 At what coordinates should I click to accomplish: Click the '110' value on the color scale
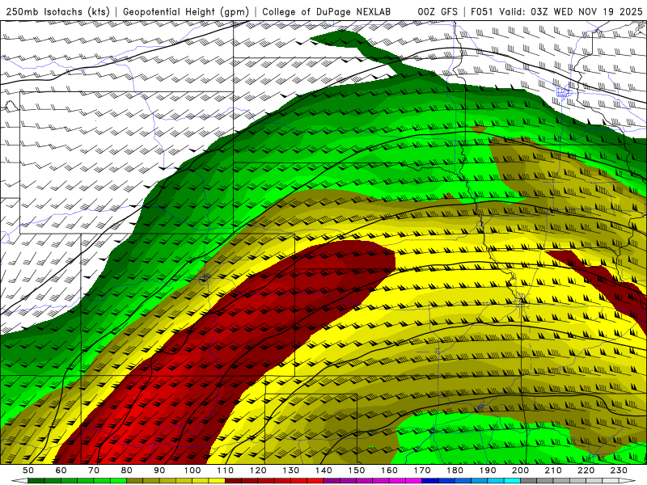point(226,470)
